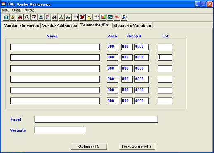Click the second row 0000 phone field

click(x=141, y=58)
